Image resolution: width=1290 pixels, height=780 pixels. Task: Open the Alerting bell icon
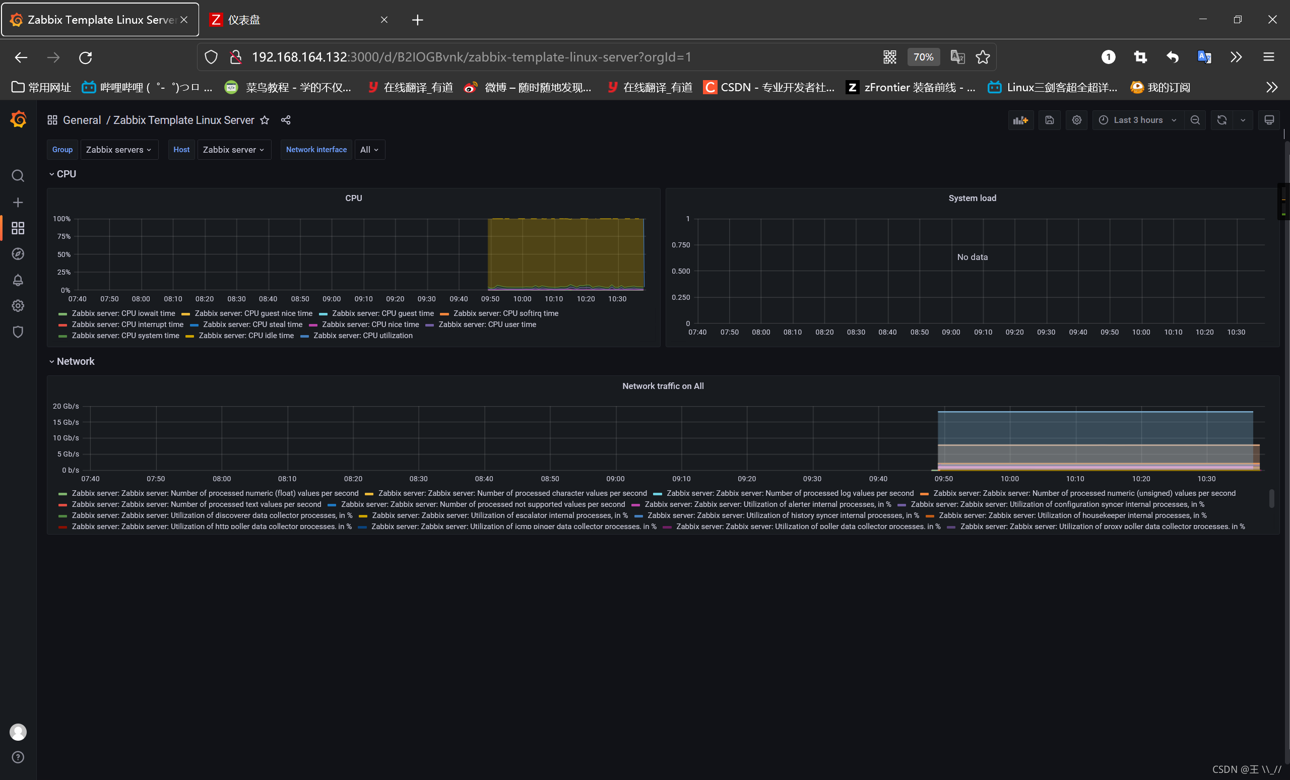pos(18,280)
